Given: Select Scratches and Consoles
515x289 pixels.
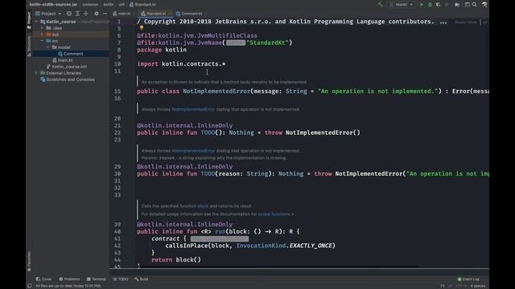Looking at the screenshot, I should tap(68, 79).
